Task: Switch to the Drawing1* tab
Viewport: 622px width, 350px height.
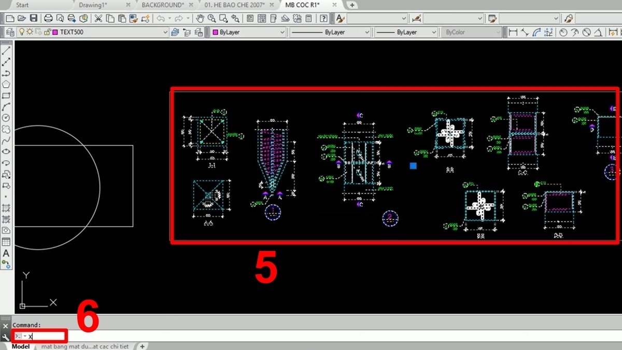Action: (93, 5)
